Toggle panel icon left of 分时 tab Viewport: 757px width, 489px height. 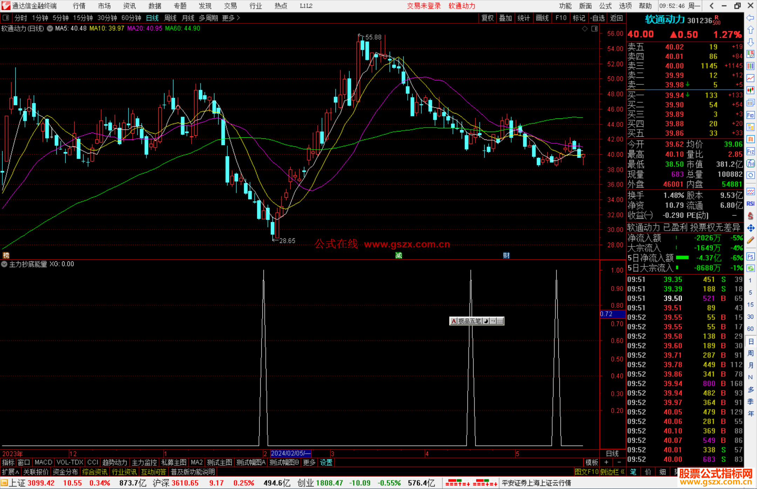coord(6,18)
